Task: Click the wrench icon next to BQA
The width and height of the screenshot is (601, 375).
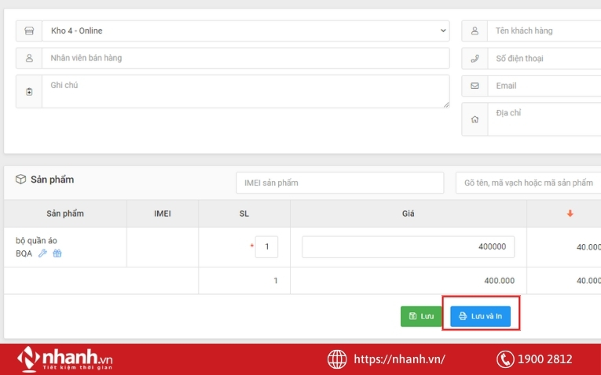Action: pyautogui.click(x=42, y=253)
